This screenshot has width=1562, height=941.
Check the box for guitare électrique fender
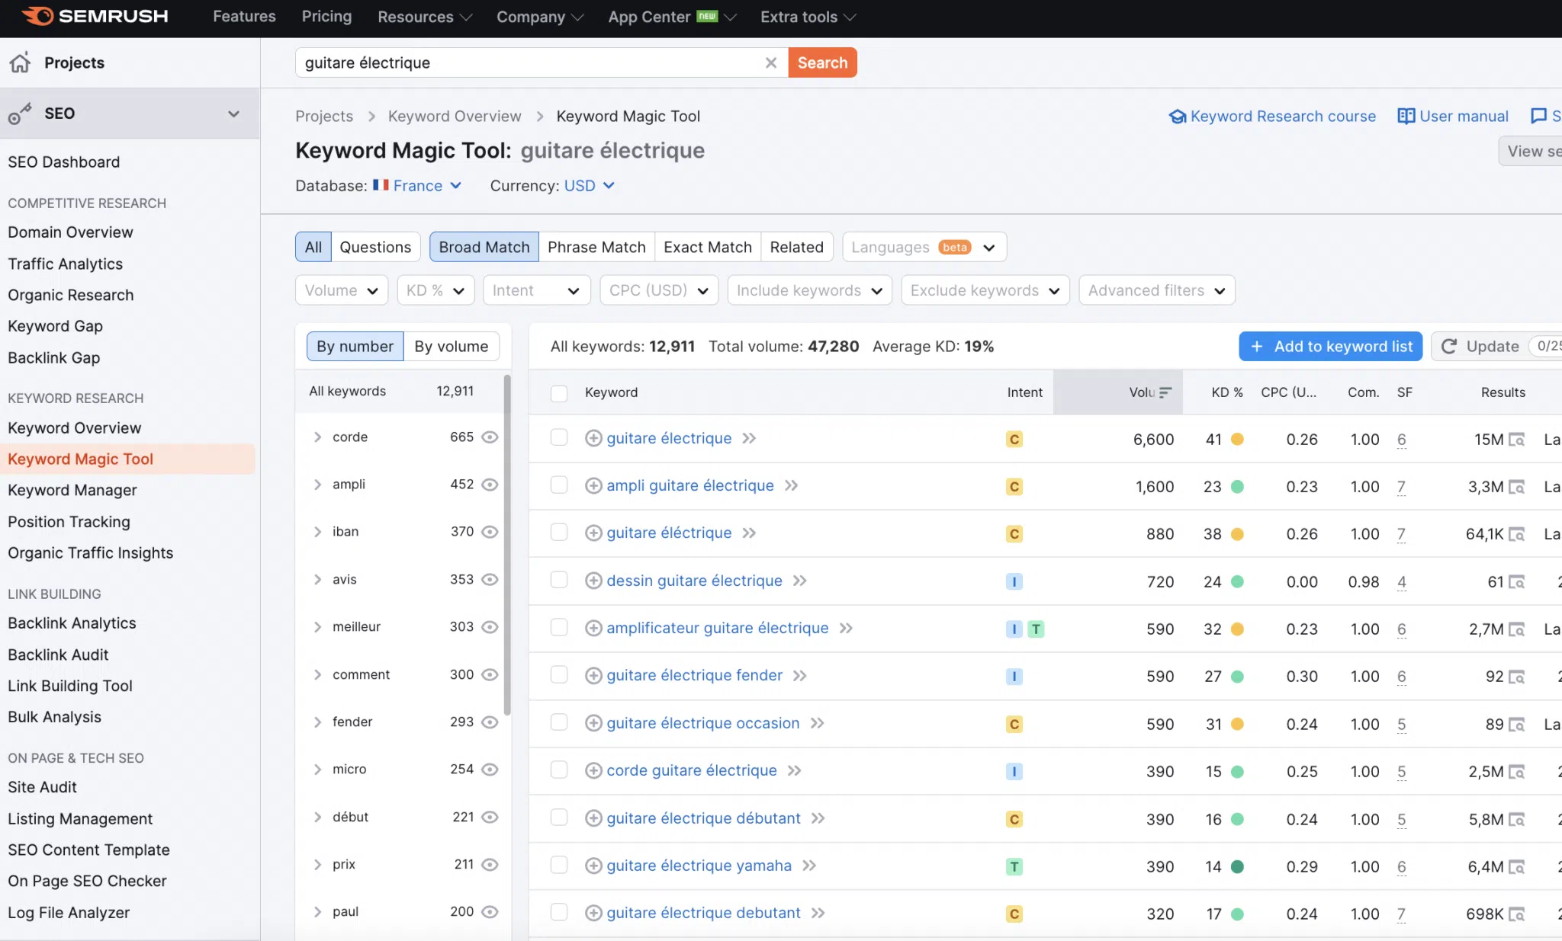point(559,675)
